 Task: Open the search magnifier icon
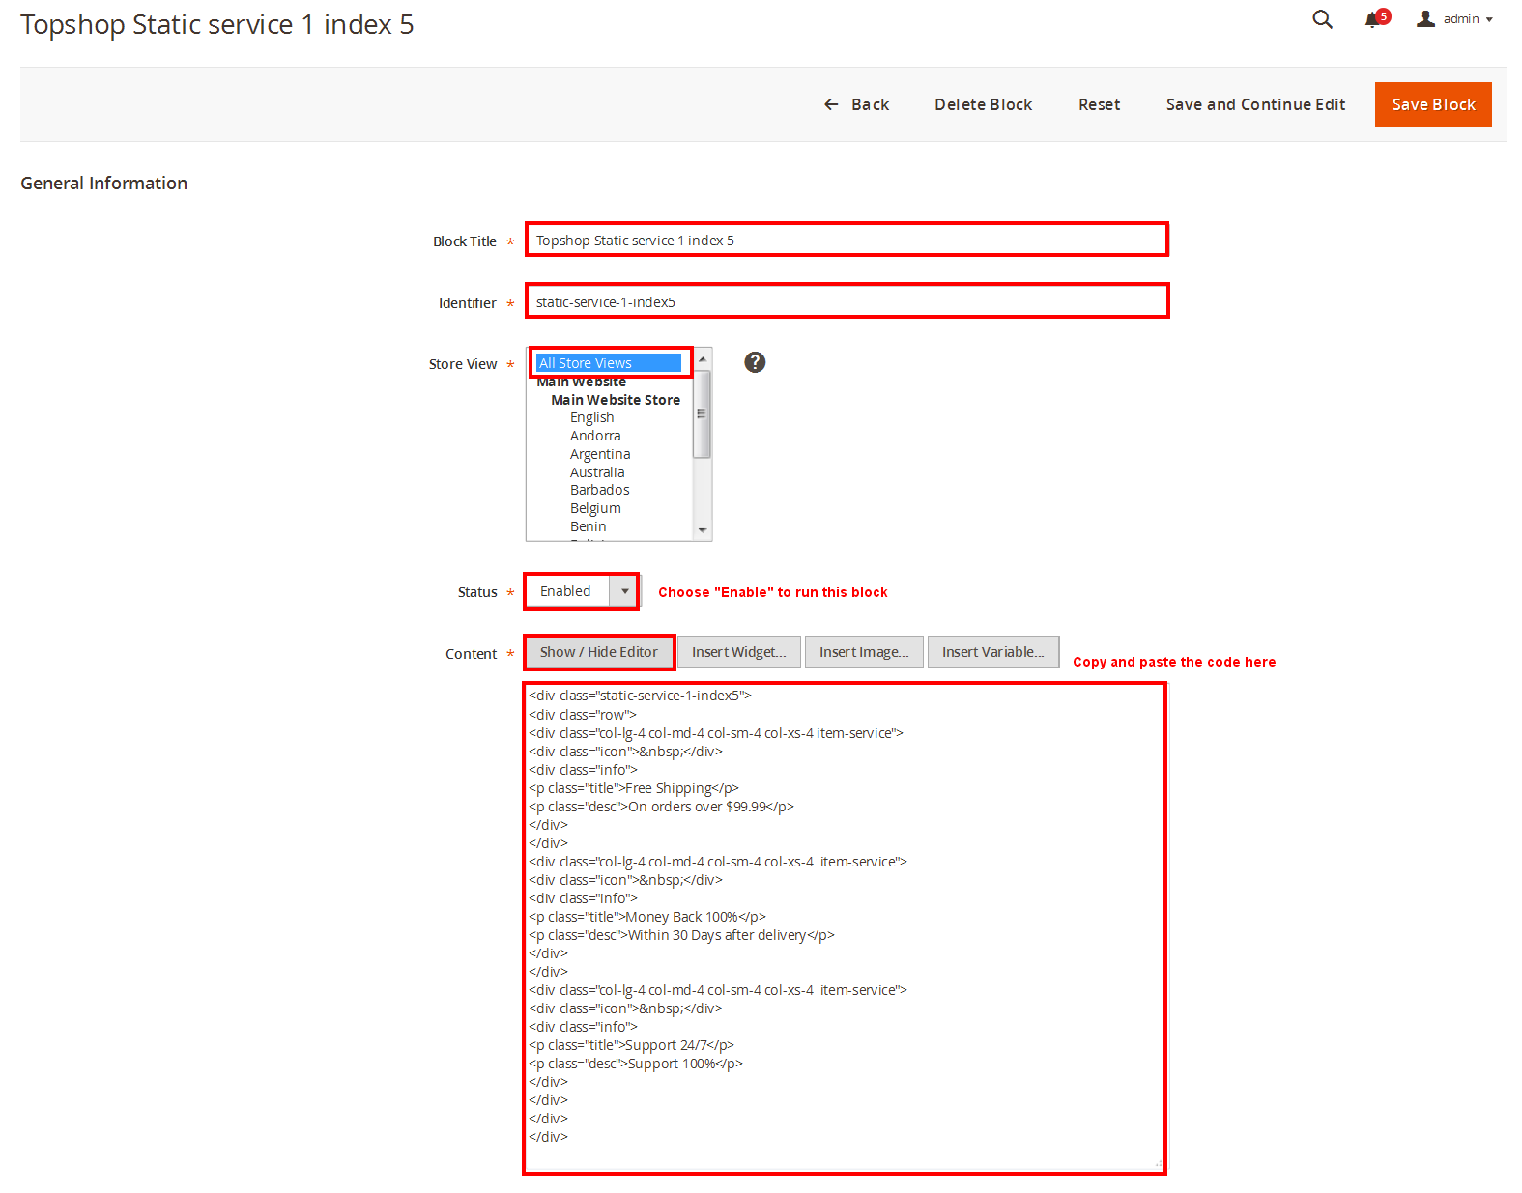click(1322, 19)
